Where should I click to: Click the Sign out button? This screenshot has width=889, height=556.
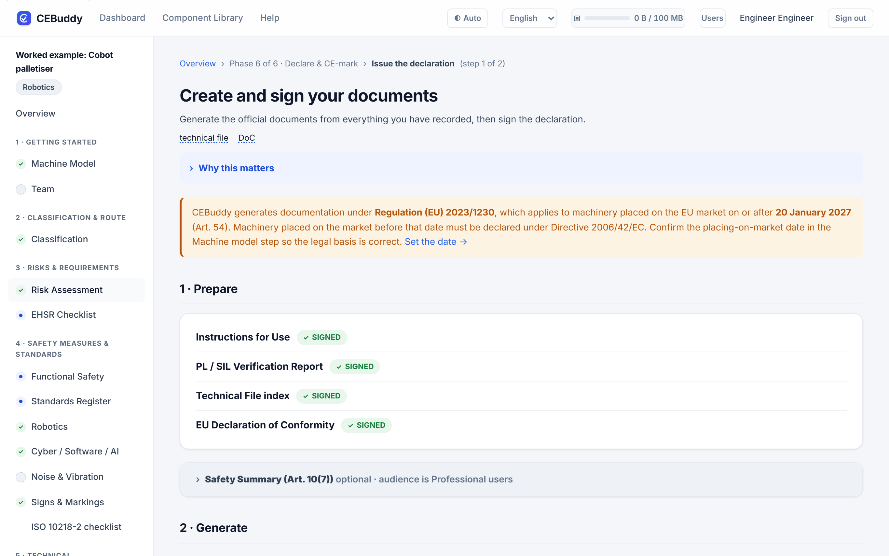[x=850, y=18]
